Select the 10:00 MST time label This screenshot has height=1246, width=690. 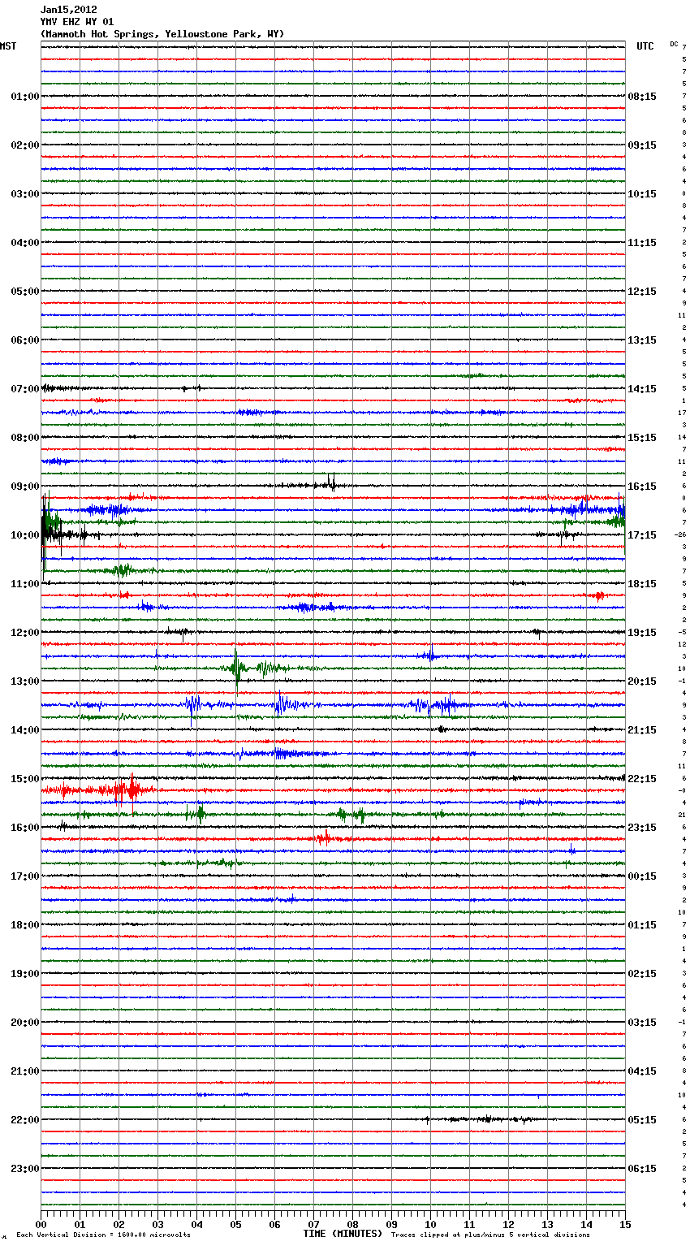(25, 535)
